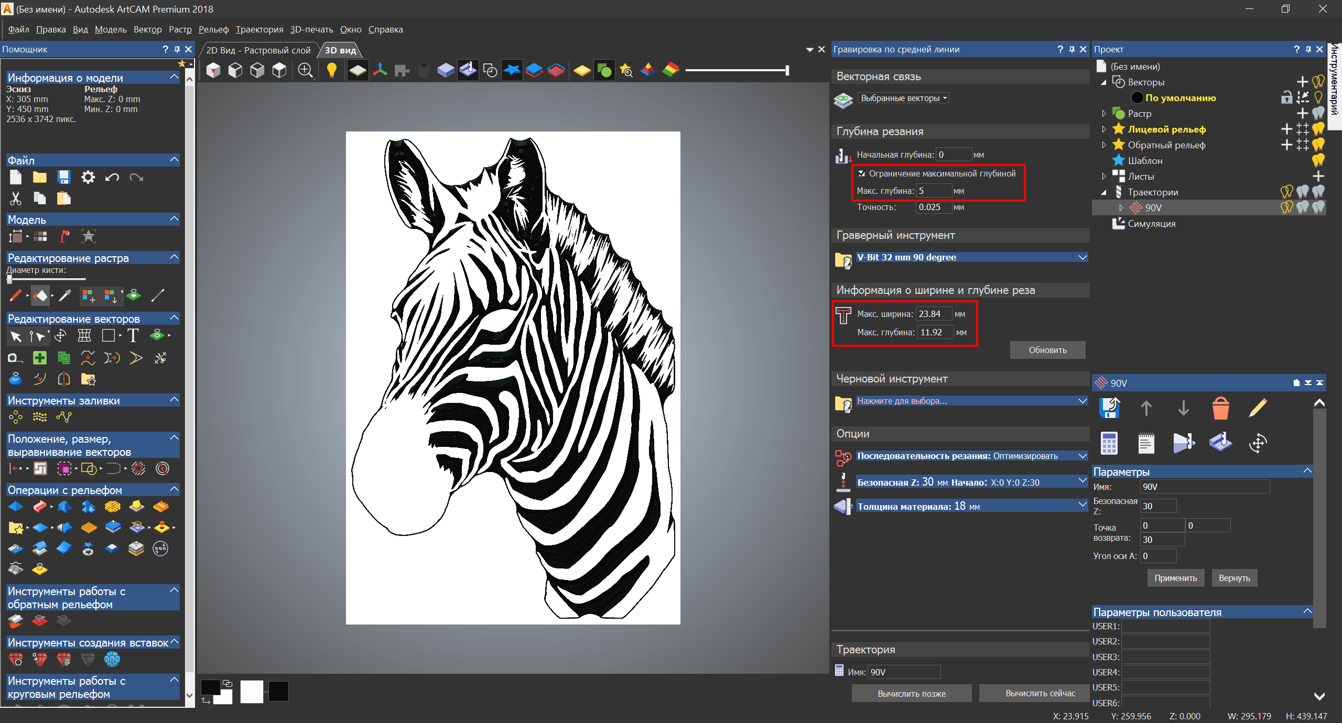Screen dimensions: 1342x723
Task: Click the white color swatch at the bottom
Action: pos(252,692)
